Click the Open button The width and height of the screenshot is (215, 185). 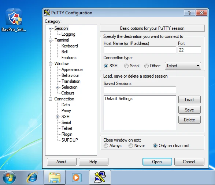[157, 162]
